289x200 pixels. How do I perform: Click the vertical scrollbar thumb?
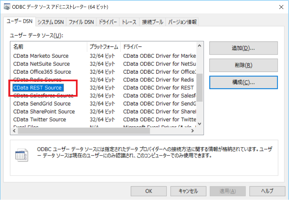pos(199,88)
